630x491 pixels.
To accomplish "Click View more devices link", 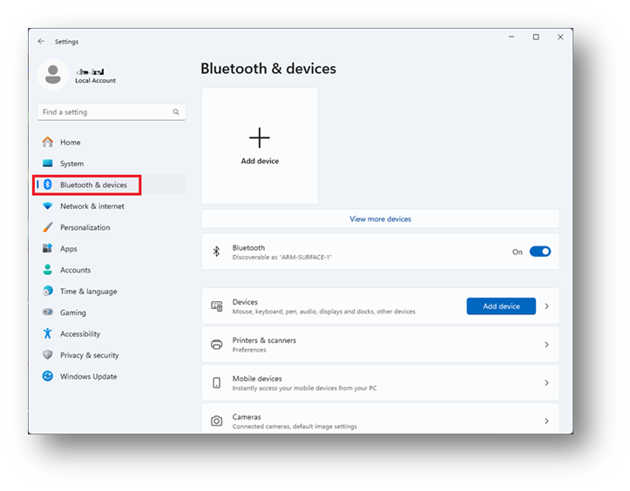I will click(380, 219).
